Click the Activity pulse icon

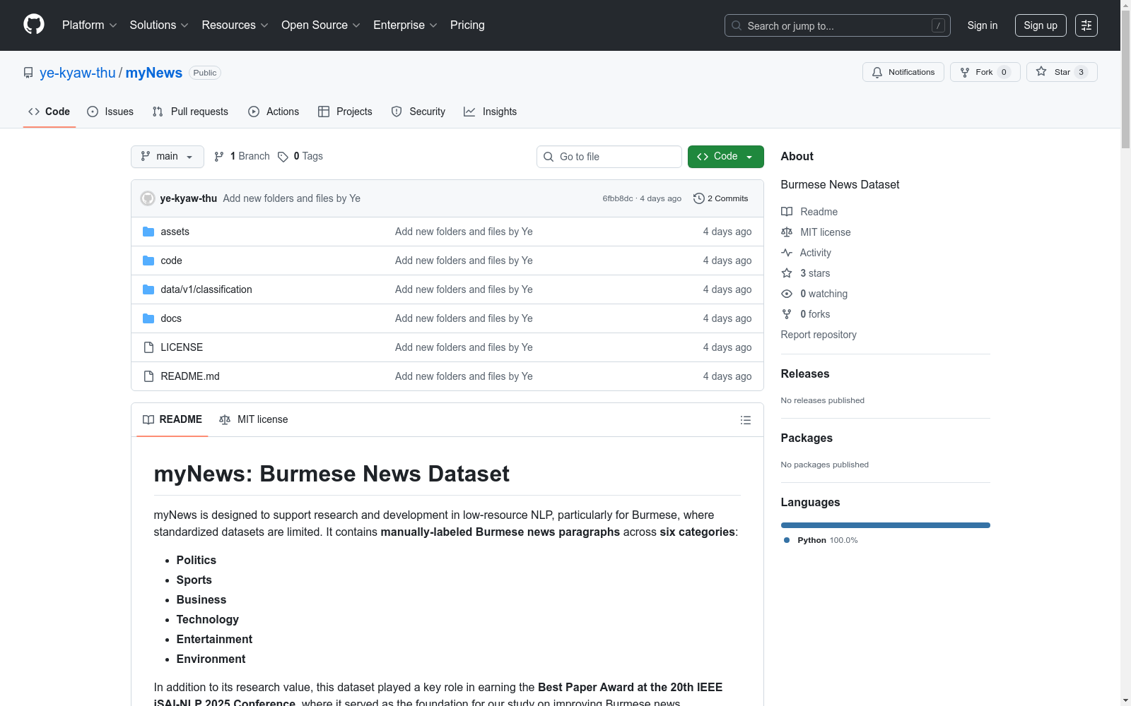click(787, 253)
